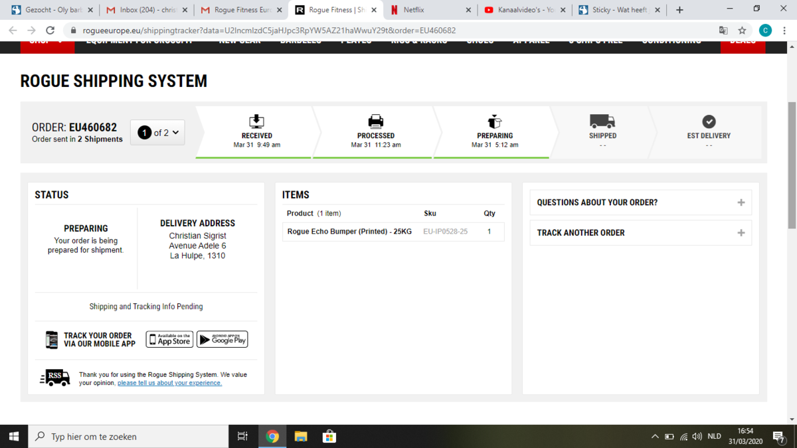Image resolution: width=797 pixels, height=448 pixels.
Task: Reload the page in browser
Action: [50, 31]
